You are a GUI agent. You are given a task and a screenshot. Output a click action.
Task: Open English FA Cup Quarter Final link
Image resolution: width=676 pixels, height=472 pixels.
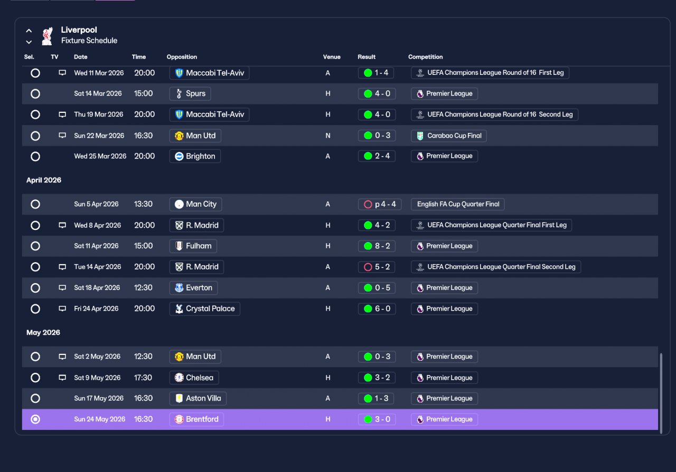point(458,204)
